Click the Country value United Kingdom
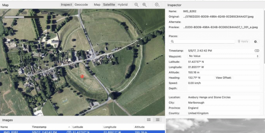Image resolution: width=265 pixels, height=133 pixels. tap(198, 113)
